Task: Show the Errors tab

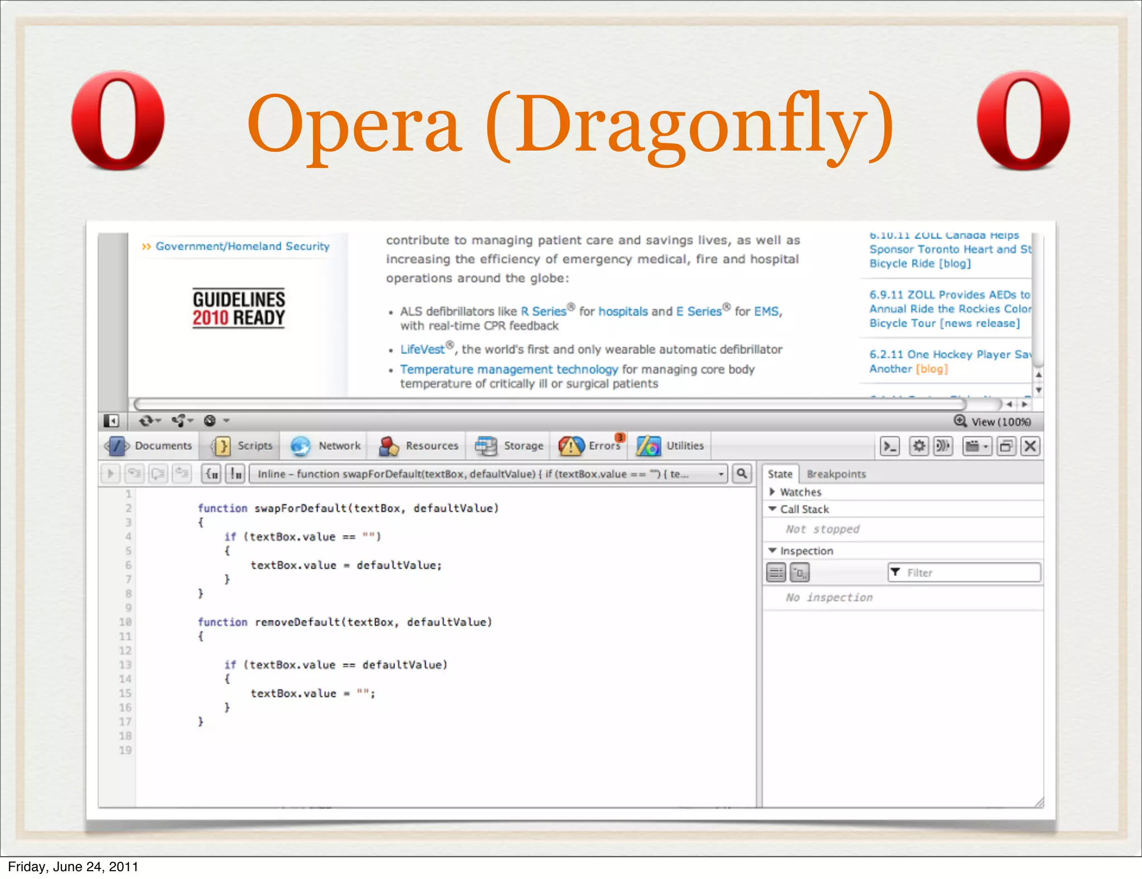Action: coord(590,446)
